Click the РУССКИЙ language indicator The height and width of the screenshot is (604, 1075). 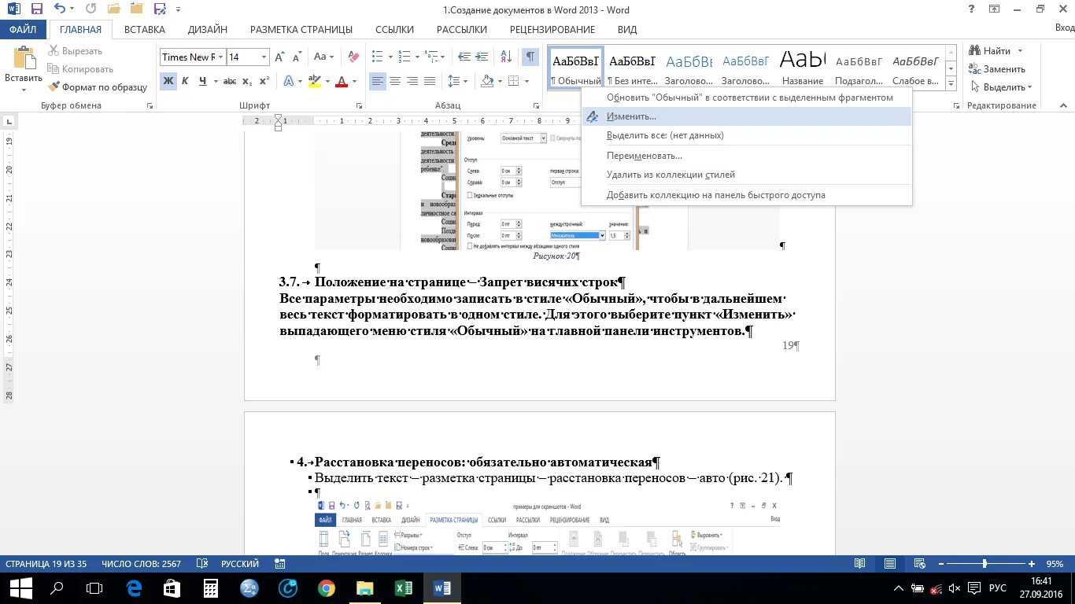(x=239, y=564)
